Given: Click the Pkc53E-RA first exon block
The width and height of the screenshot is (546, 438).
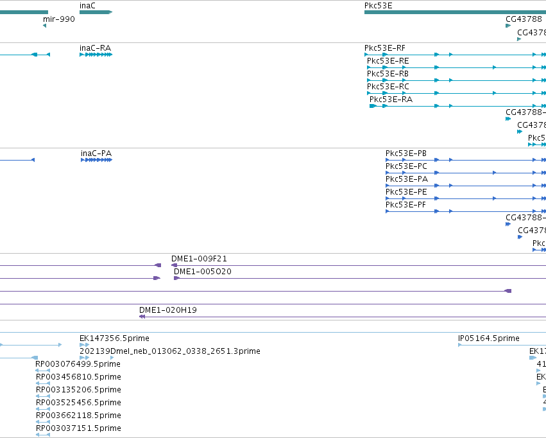Looking at the screenshot, I should pos(373,106).
